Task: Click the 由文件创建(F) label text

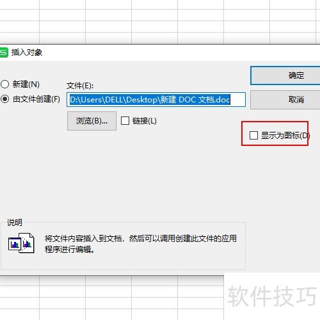Action: coord(36,99)
